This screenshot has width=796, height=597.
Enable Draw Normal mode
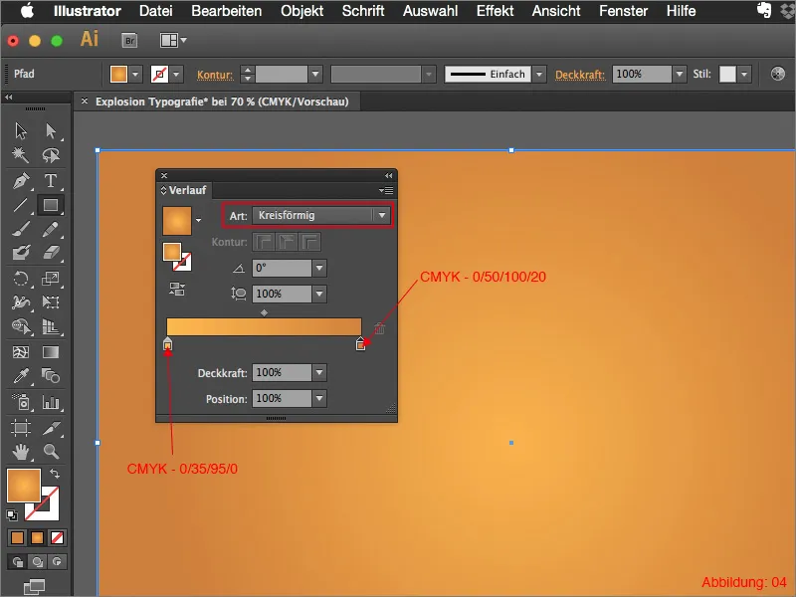[18, 562]
